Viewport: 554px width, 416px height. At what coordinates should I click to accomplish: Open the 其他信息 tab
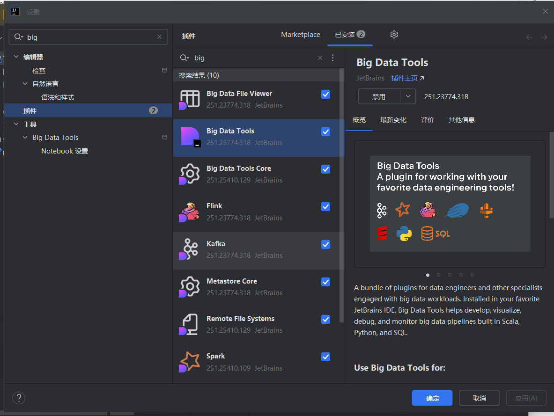coord(461,120)
